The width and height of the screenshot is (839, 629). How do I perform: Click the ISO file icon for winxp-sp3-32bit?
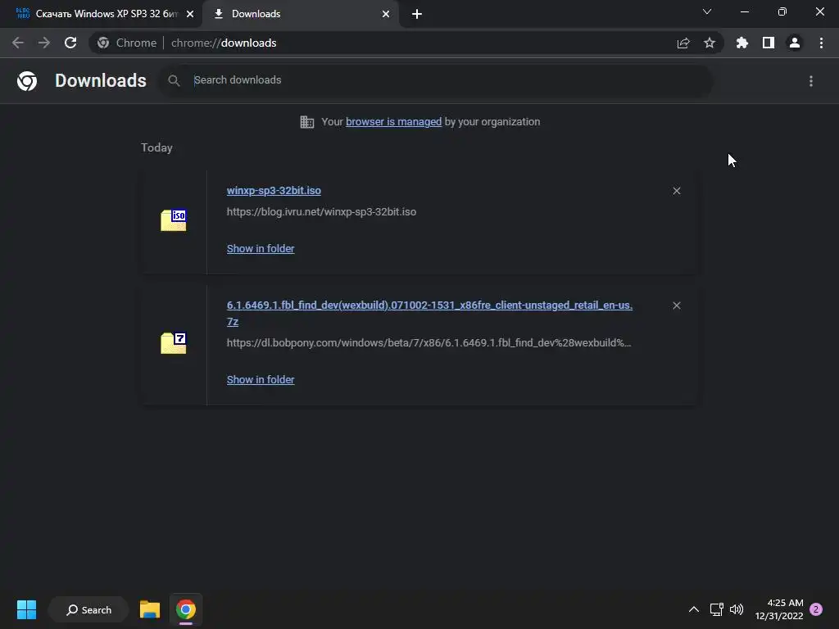pos(174,220)
